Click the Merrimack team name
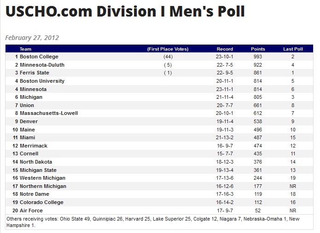The height and width of the screenshot is (233, 320). tap(33, 146)
